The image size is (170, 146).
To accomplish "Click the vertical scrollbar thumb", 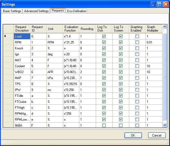I will (165, 77).
